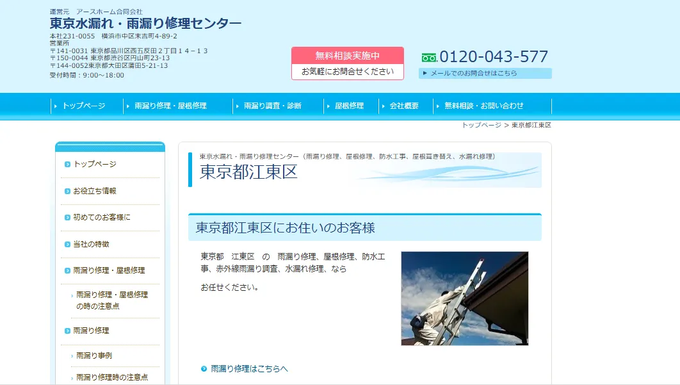Go to 会社概要 navigation item
680x385 pixels.
pyautogui.click(x=404, y=106)
